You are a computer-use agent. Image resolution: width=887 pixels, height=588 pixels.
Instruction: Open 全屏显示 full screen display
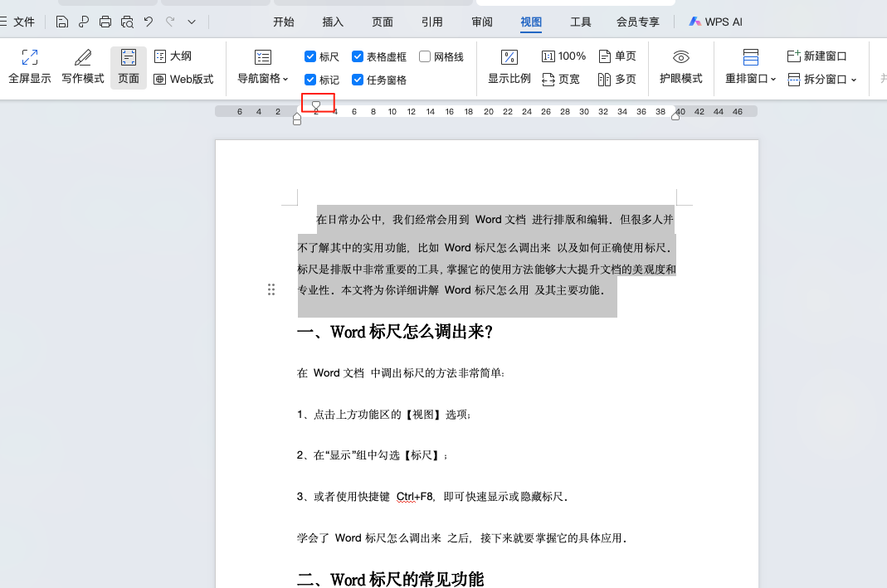(x=29, y=66)
